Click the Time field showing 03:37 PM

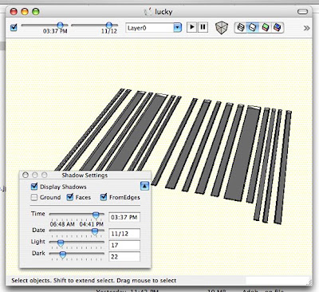[x=124, y=217]
